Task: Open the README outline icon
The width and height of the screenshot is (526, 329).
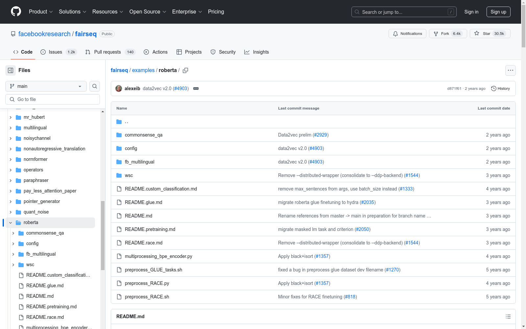Action: pos(508,316)
